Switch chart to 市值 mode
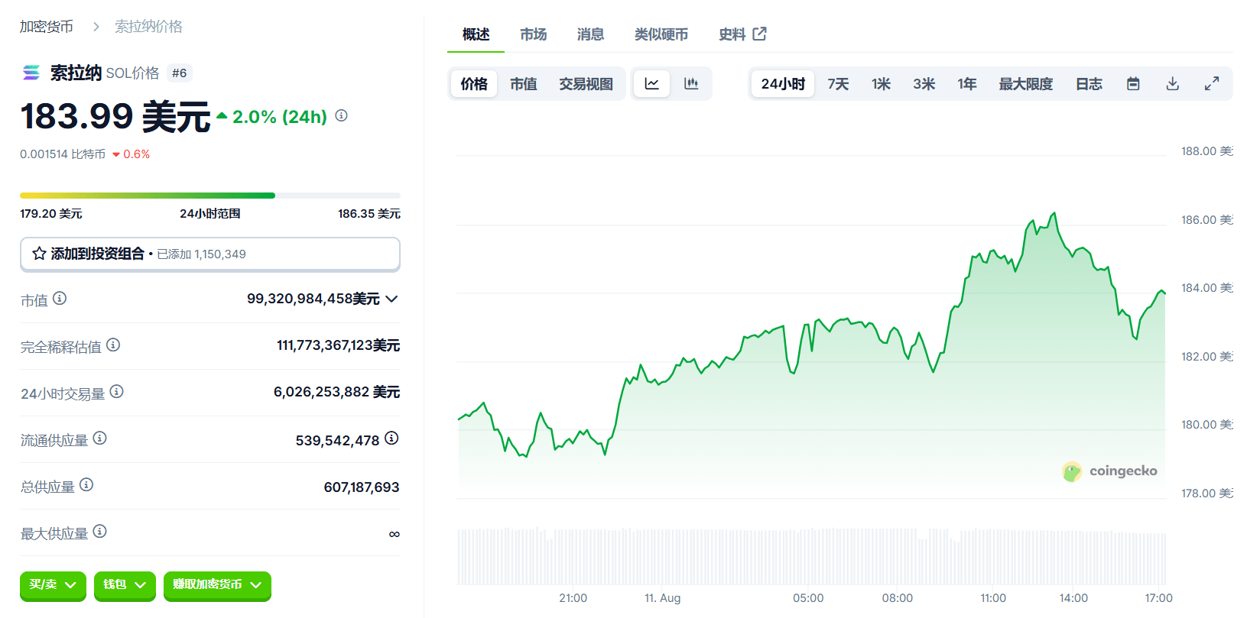This screenshot has width=1260, height=618. coord(524,84)
